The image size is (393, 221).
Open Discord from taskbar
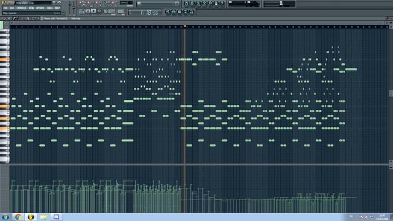click(56, 217)
